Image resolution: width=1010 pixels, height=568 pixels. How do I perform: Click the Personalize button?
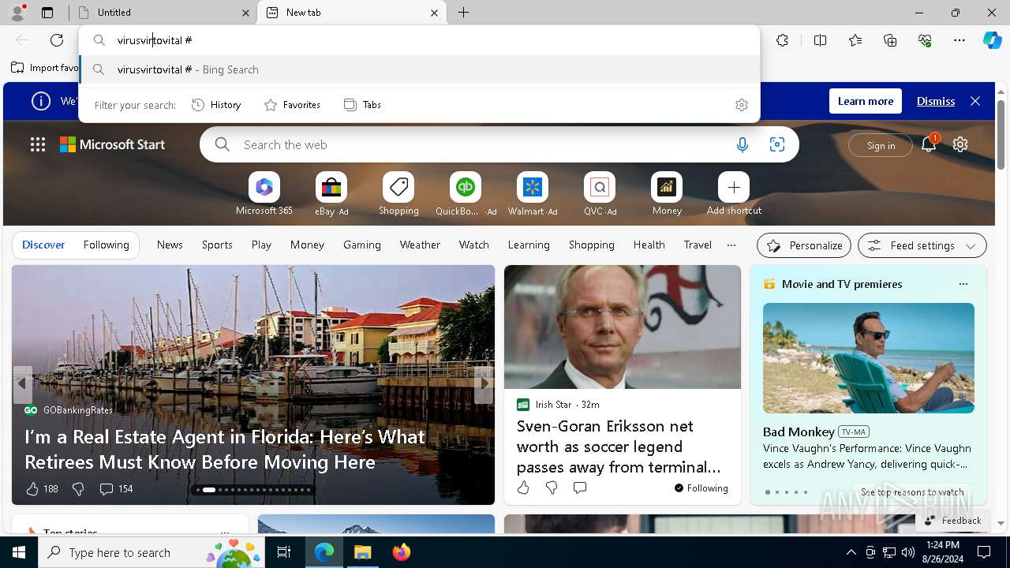pos(804,245)
